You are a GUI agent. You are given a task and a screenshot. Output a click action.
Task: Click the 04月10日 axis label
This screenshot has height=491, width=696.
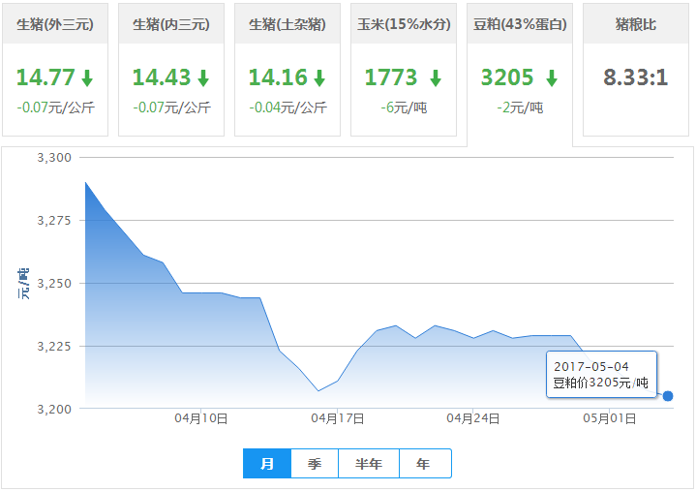pos(201,418)
